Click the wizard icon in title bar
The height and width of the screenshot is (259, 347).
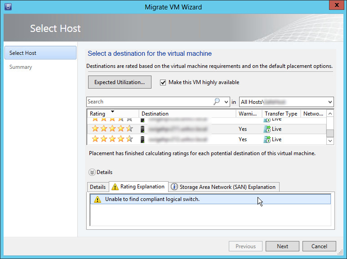click(x=8, y=7)
